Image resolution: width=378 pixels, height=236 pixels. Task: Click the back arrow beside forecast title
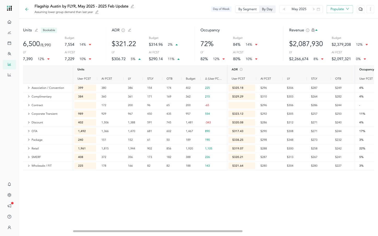[27, 9]
